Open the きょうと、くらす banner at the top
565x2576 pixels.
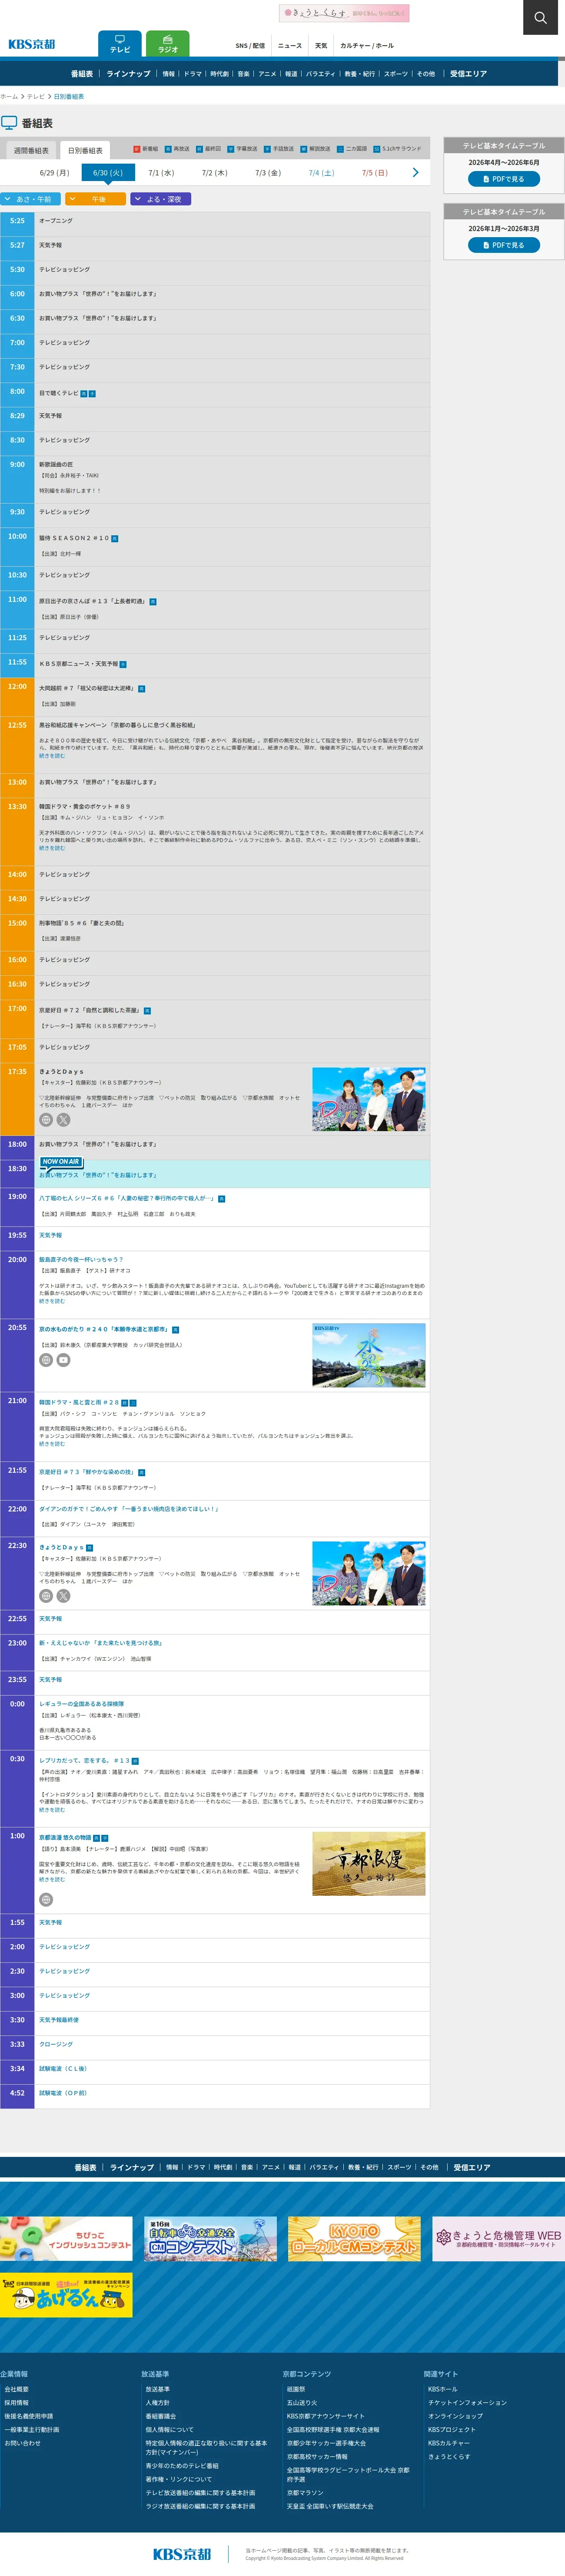(344, 13)
